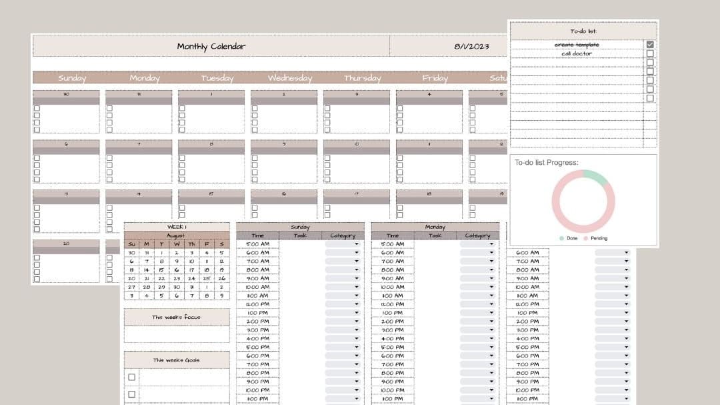Click the empty field below This weeks Focus
This screenshot has width=720, height=405.
pos(177,334)
